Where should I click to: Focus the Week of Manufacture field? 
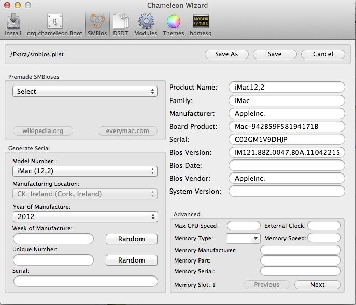(53, 239)
